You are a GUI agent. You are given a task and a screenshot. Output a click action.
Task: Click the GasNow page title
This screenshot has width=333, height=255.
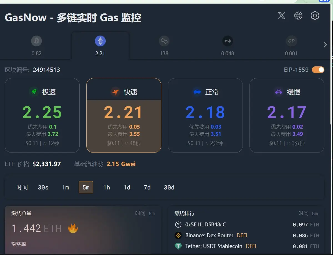73,18
